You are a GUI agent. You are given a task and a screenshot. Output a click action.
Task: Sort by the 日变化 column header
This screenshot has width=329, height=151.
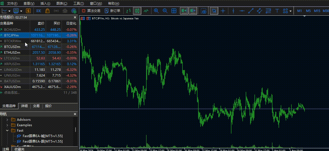coord(71,23)
